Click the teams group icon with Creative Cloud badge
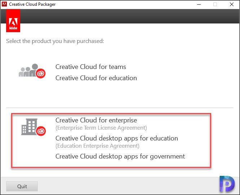240x195 pixels. (x=32, y=71)
